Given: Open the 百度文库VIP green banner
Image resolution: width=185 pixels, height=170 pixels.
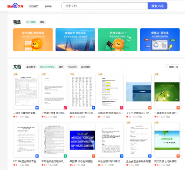Looking at the screenshot, I should (118, 40).
